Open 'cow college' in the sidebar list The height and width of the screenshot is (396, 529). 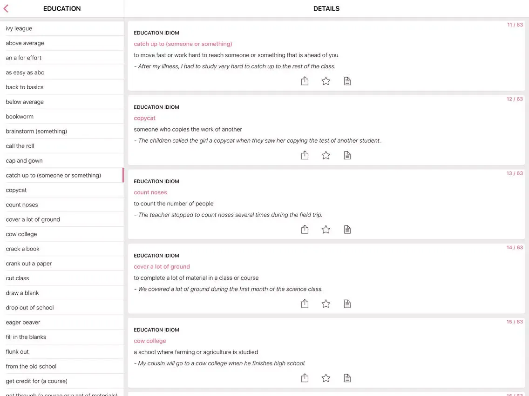(x=62, y=234)
